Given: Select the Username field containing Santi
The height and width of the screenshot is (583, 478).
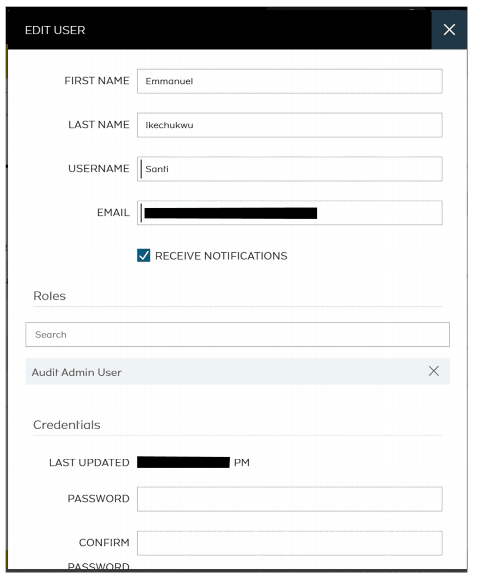Looking at the screenshot, I should click(x=289, y=169).
